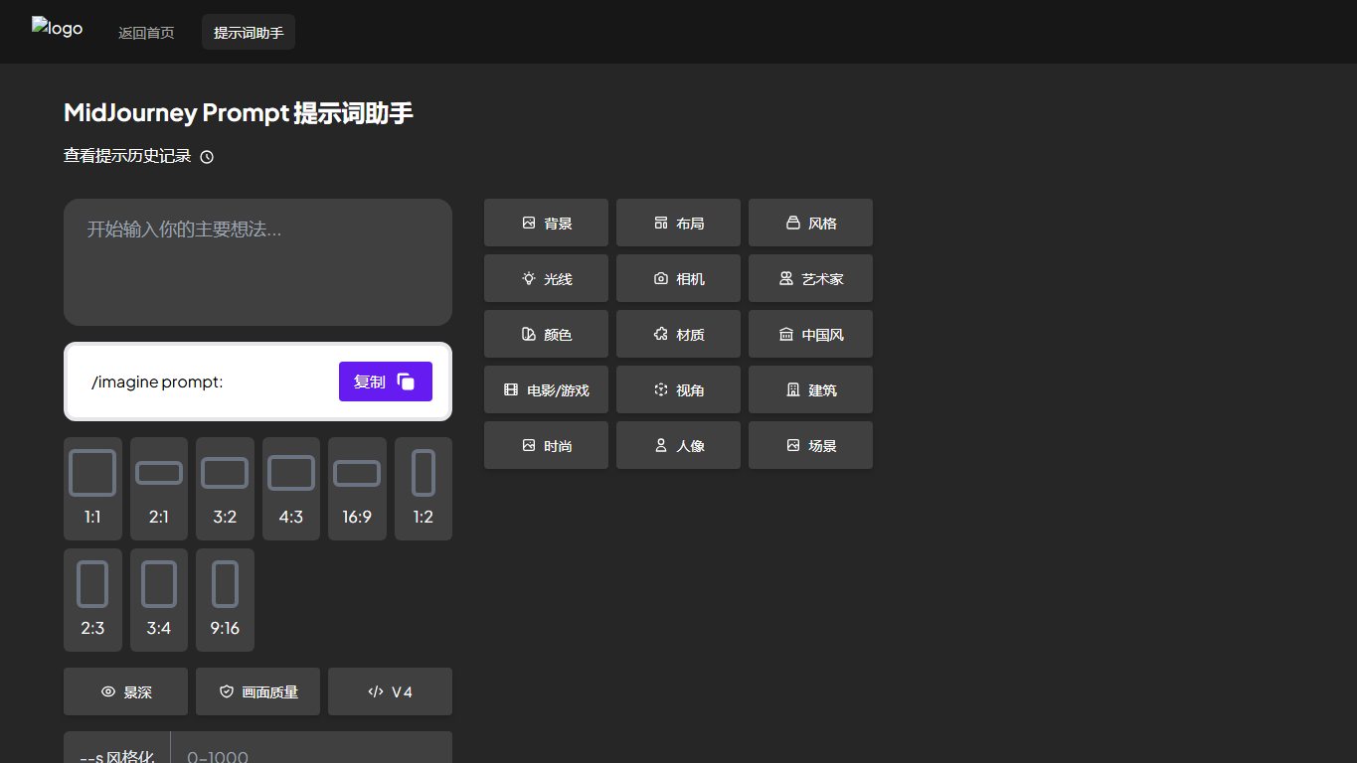Open the 颜色 color category
Screen dimensions: 1357x763
tap(546, 334)
